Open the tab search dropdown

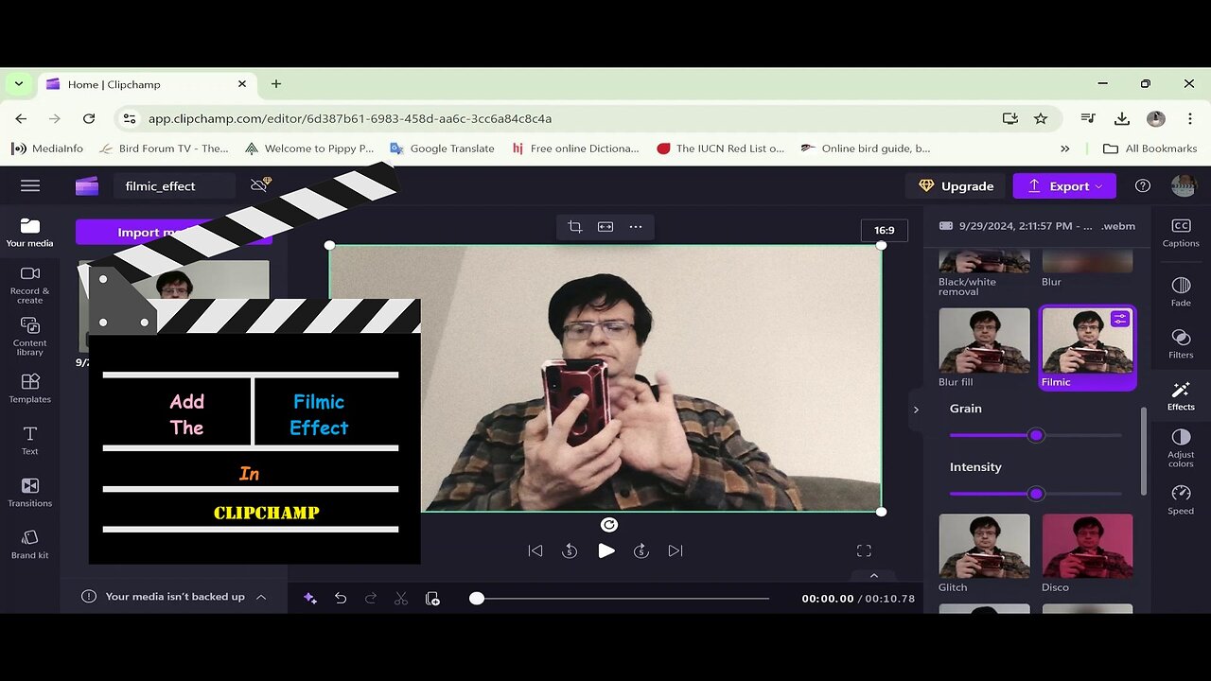tap(18, 84)
